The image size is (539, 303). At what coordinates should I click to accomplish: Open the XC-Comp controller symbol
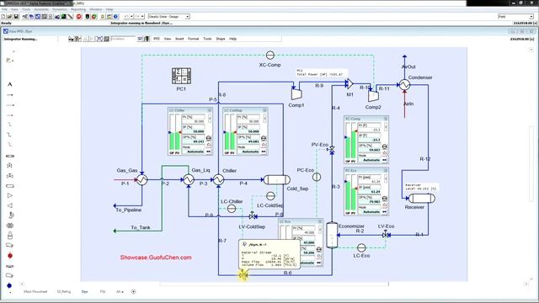(x=270, y=55)
